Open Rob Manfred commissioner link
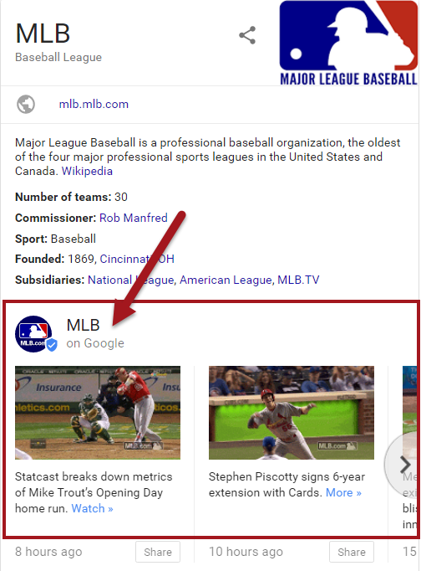 [134, 218]
